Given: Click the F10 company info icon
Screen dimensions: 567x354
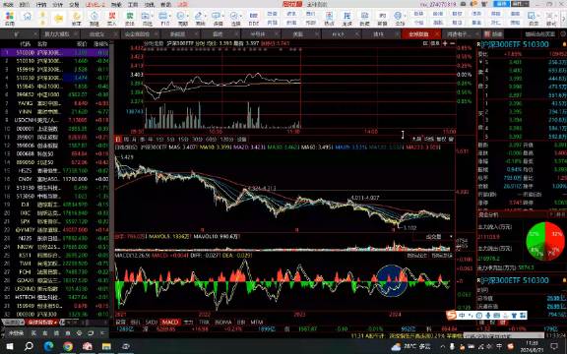Looking at the screenshot, I should (164, 18).
